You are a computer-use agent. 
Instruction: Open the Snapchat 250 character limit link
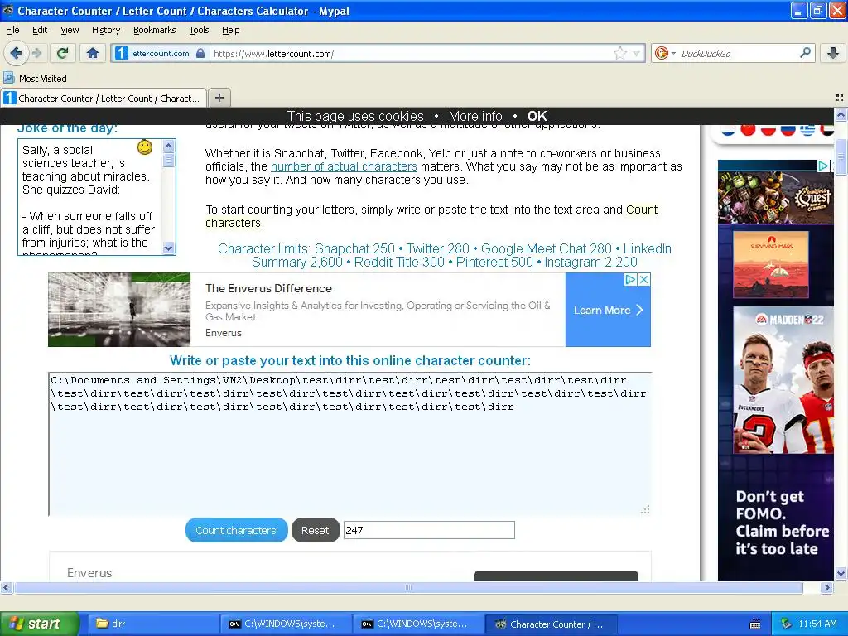[x=354, y=248]
